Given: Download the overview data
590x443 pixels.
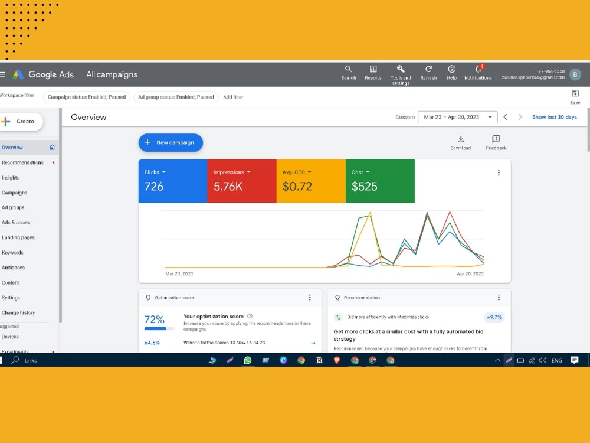Looking at the screenshot, I should pyautogui.click(x=461, y=143).
